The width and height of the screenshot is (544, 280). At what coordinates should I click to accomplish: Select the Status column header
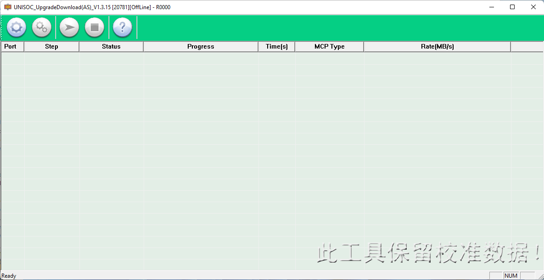click(x=111, y=46)
